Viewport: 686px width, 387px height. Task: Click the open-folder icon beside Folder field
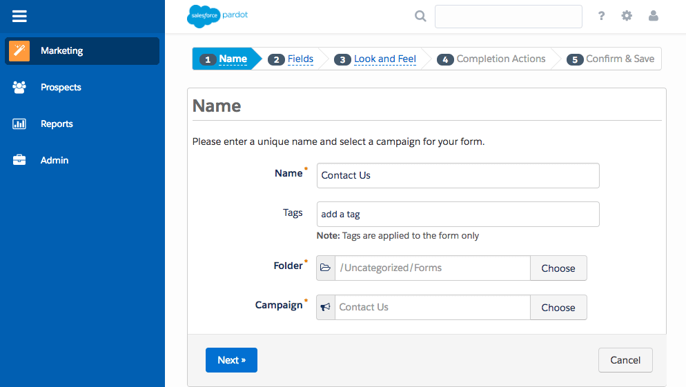tap(326, 268)
